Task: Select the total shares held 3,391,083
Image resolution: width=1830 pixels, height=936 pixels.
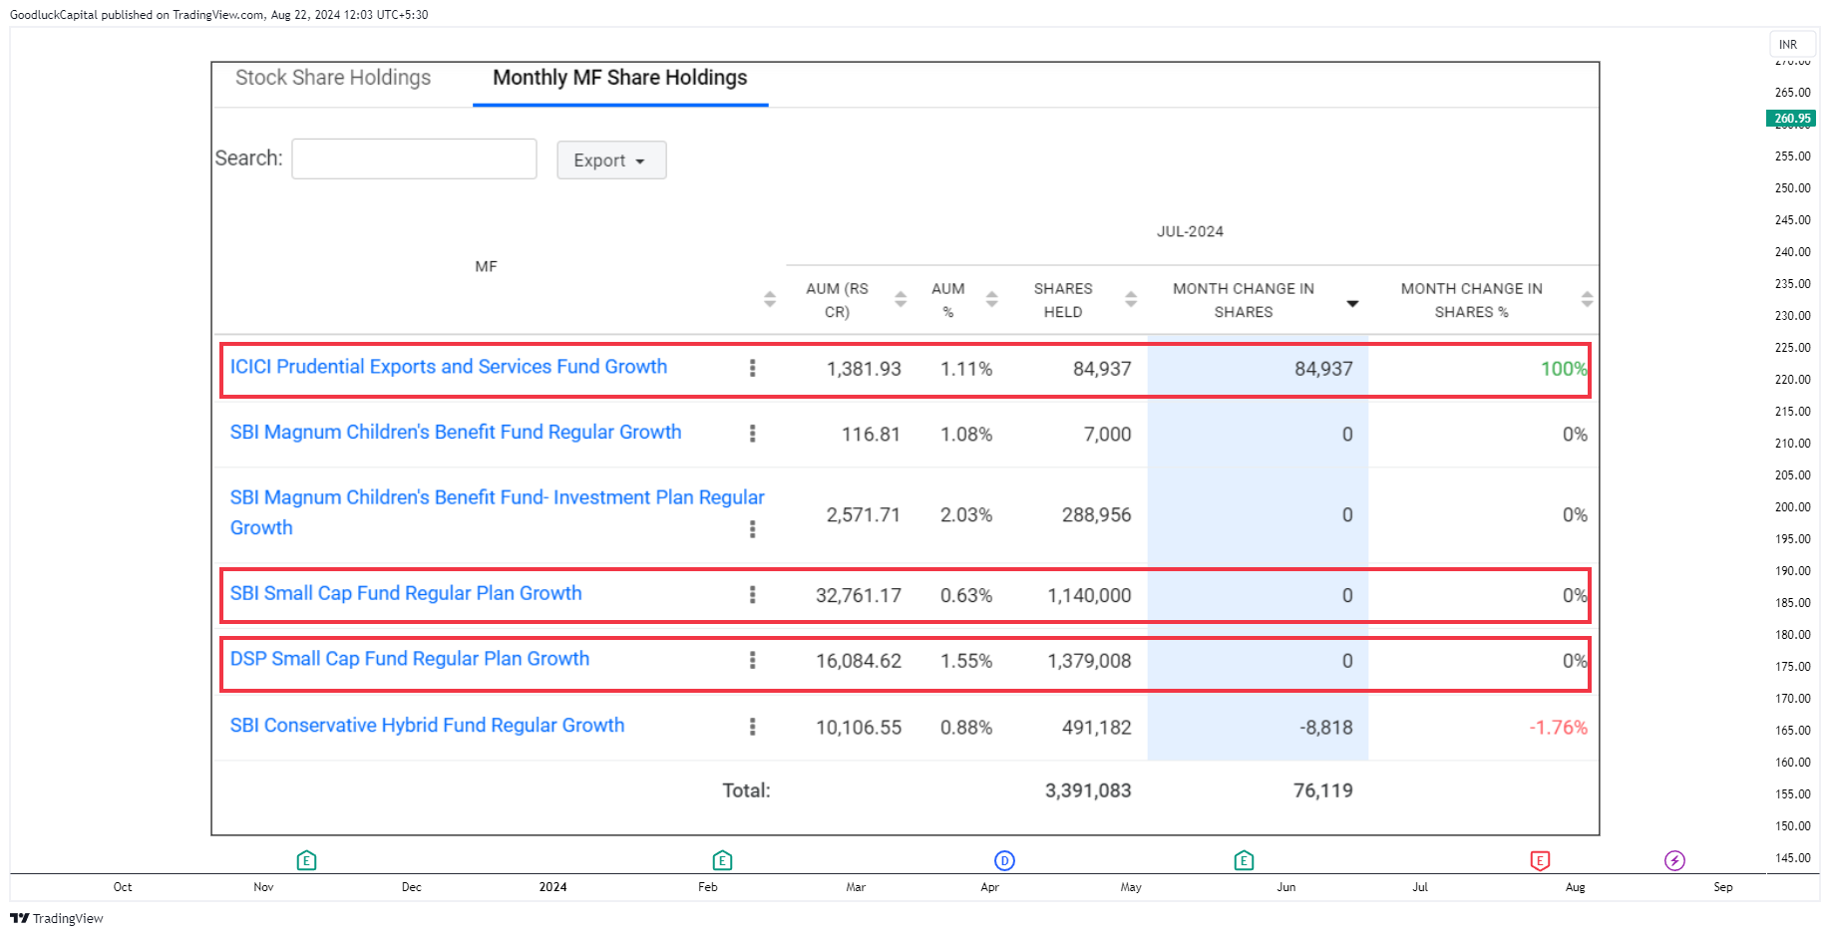Action: [1088, 790]
